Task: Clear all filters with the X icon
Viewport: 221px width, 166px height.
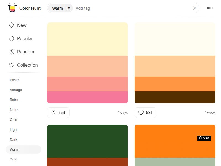Action: coord(195,8)
